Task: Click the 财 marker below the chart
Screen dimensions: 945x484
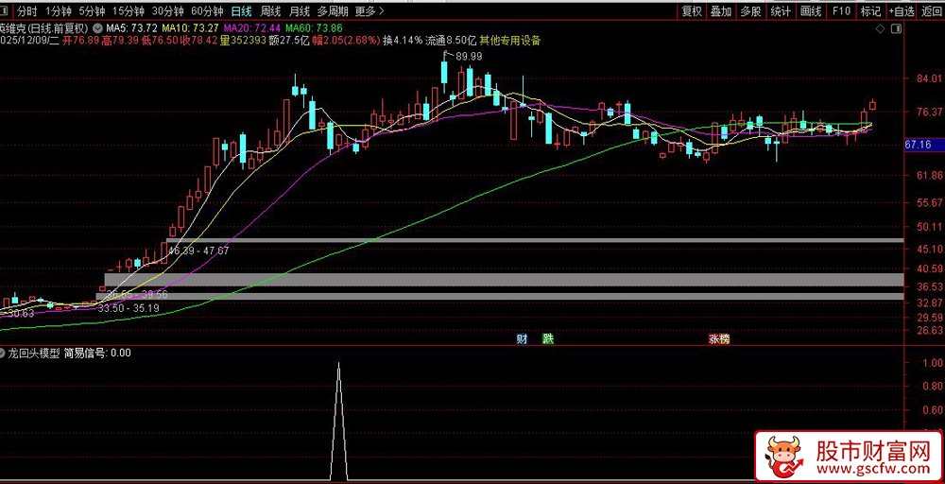Action: (x=522, y=339)
